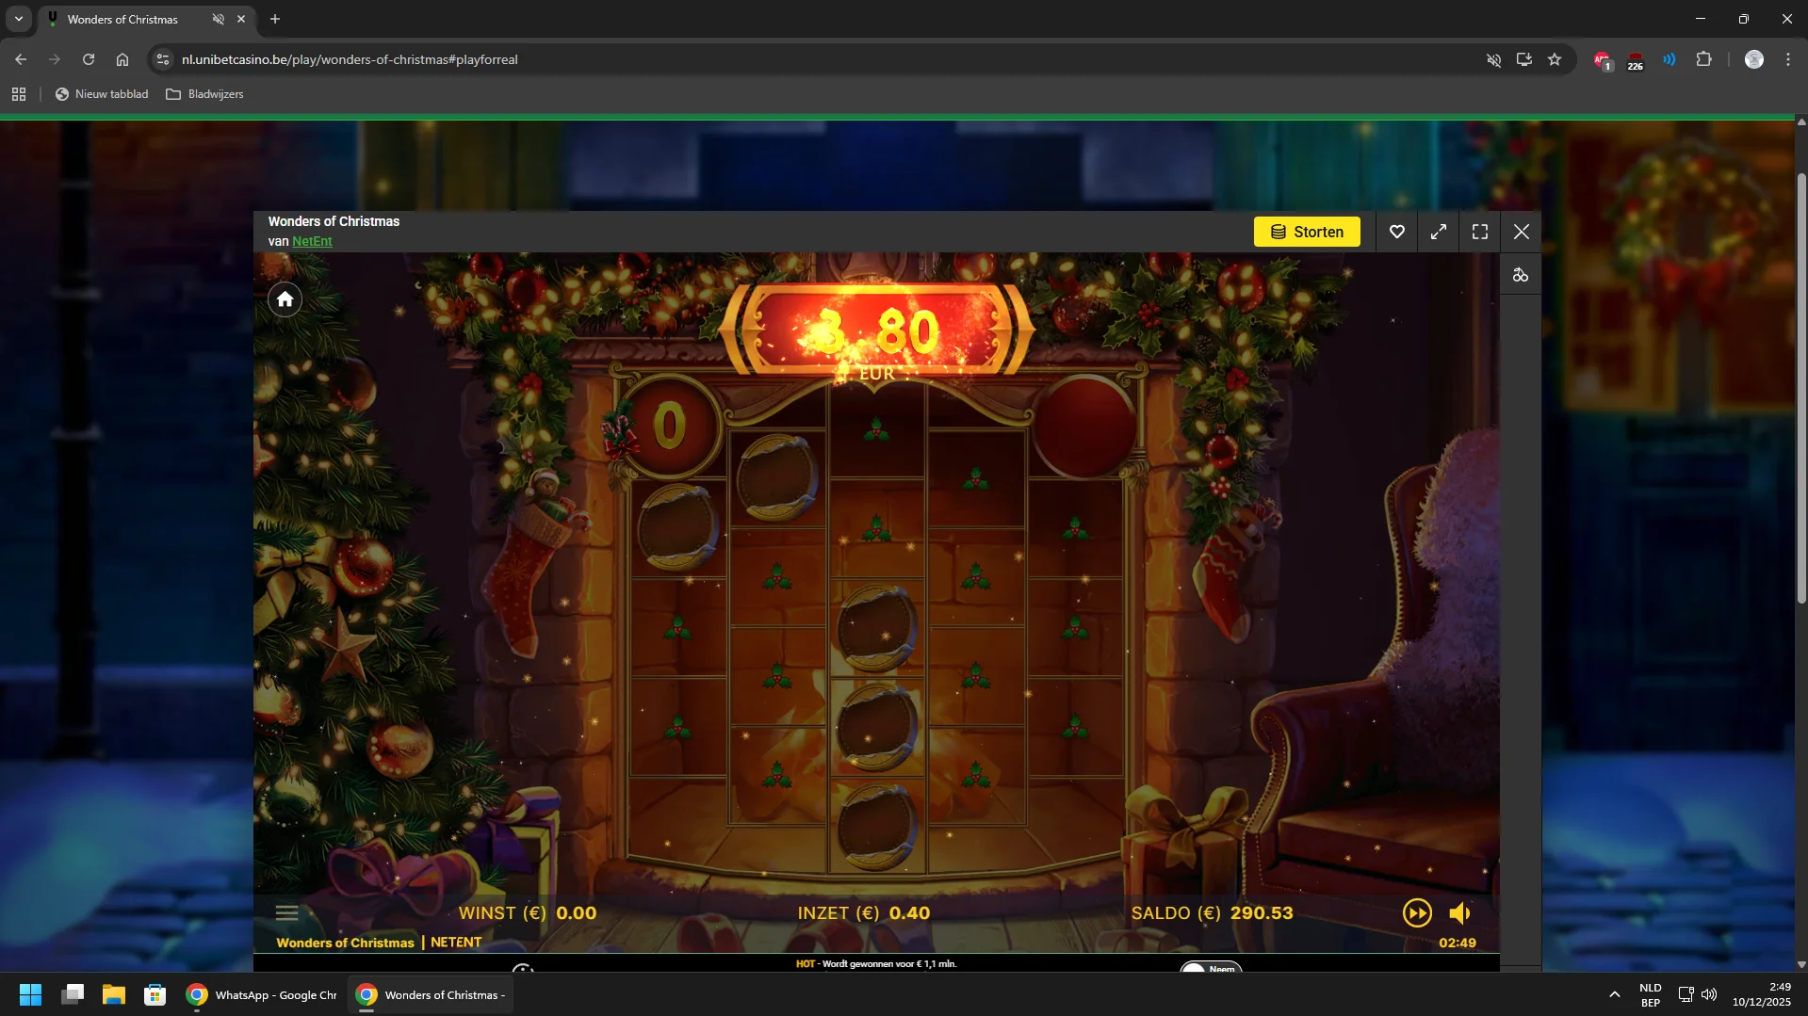Open the red extension showing 226
This screenshot has height=1016, width=1808.
coord(1636,60)
